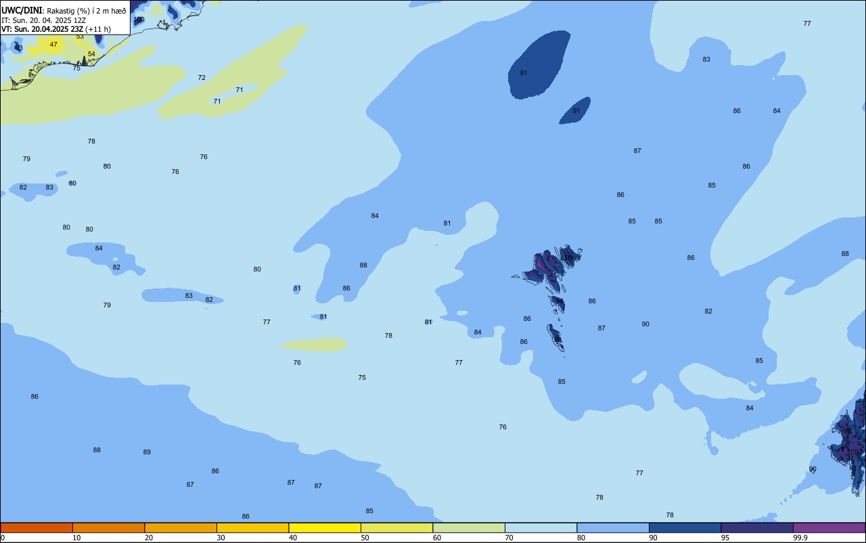This screenshot has height=543, width=866.
Task: Pick the pale green 60–70 legend segment
Action: tap(469, 527)
